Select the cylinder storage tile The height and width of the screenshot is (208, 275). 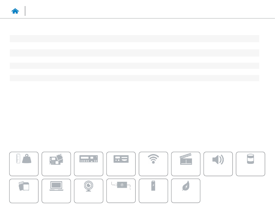(250, 164)
